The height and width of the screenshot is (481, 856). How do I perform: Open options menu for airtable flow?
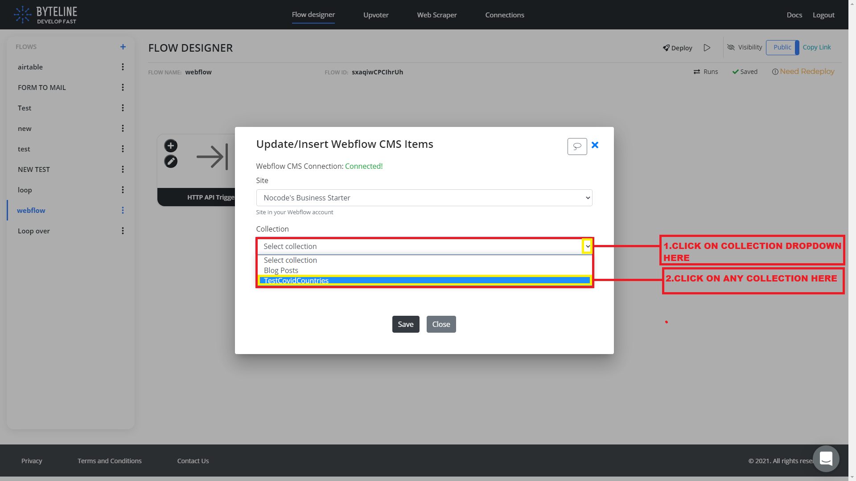123,67
